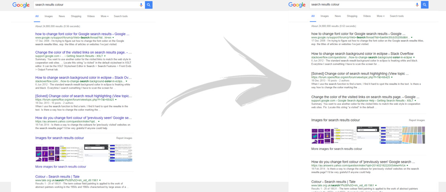Open black 'How do you change font colour' result
The height and width of the screenshot is (192, 446).
[363, 161]
